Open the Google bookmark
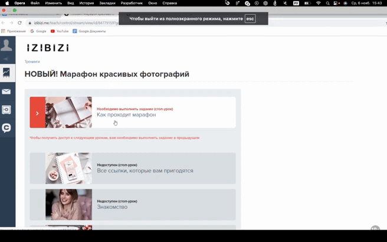Screen dimensions: 387x242 pyautogui.click(x=38, y=31)
